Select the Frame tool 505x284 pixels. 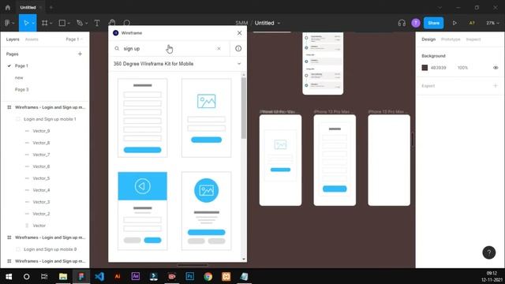pyautogui.click(x=44, y=23)
